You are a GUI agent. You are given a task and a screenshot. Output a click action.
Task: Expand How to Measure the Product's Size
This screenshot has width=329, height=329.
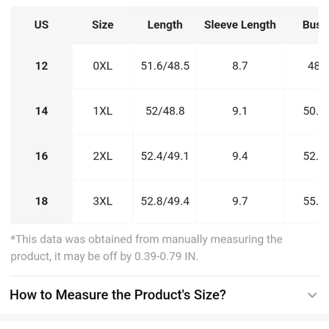point(165,294)
